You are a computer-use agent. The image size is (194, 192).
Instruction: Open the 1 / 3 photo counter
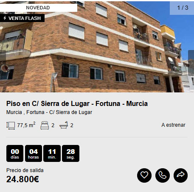pyautogui.click(x=182, y=8)
